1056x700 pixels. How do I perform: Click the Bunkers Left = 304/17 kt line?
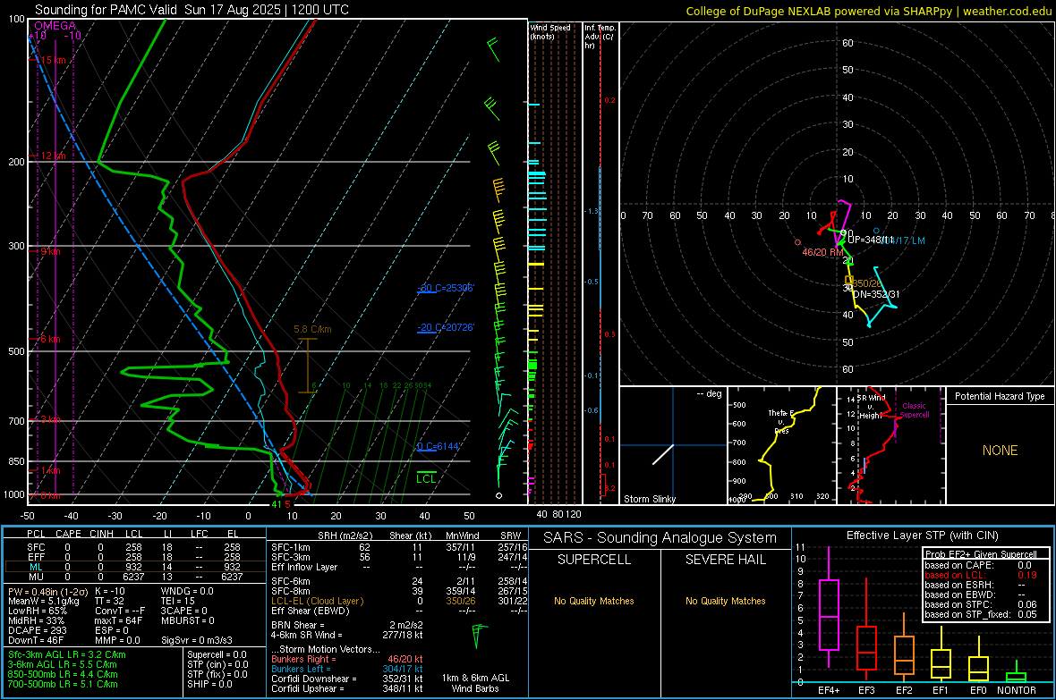(x=347, y=669)
